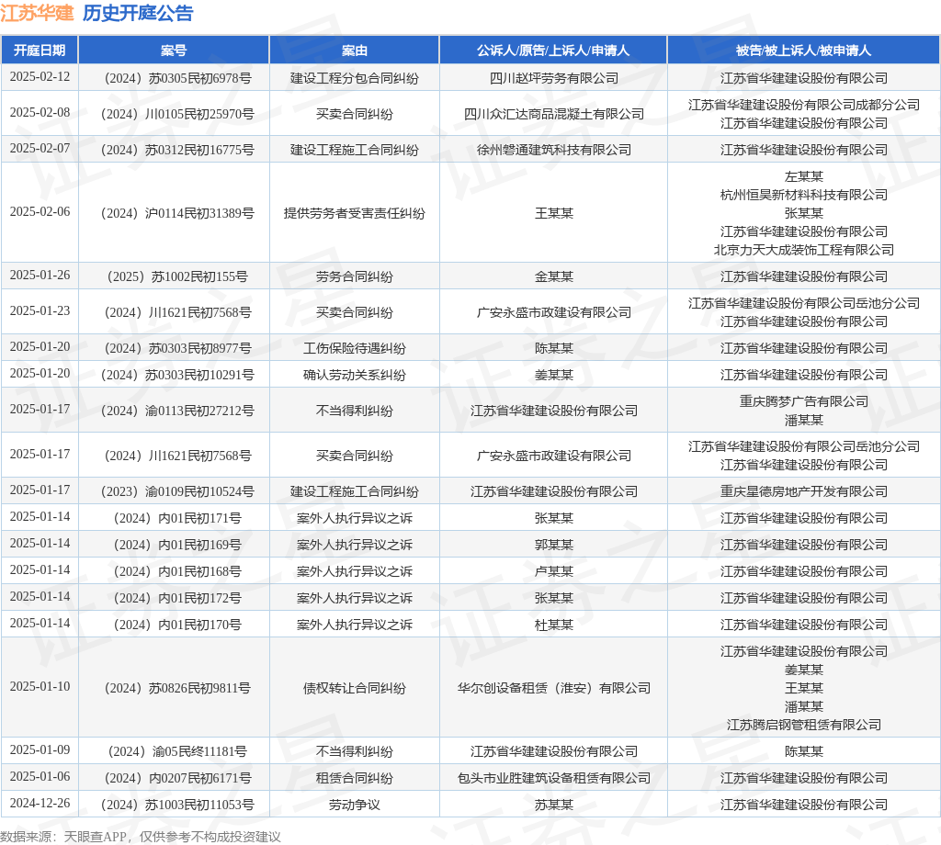941x845 pixels.
Task: Click the cause 建设工程分包合同纠纷
Action: pos(354,79)
